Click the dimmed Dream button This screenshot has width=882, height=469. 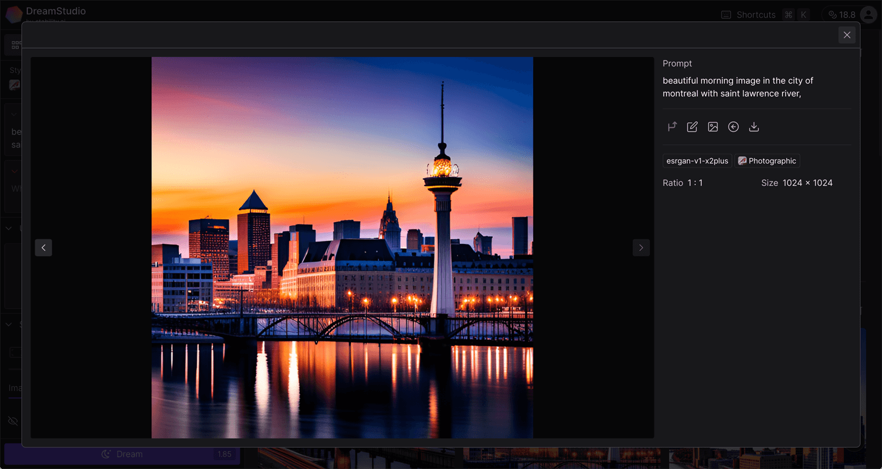tap(122, 454)
